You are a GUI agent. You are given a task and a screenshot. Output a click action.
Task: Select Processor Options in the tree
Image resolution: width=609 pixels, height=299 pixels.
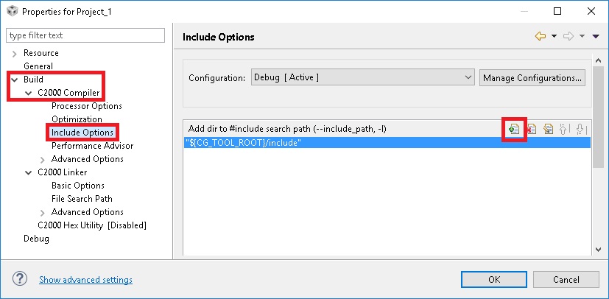(x=87, y=106)
